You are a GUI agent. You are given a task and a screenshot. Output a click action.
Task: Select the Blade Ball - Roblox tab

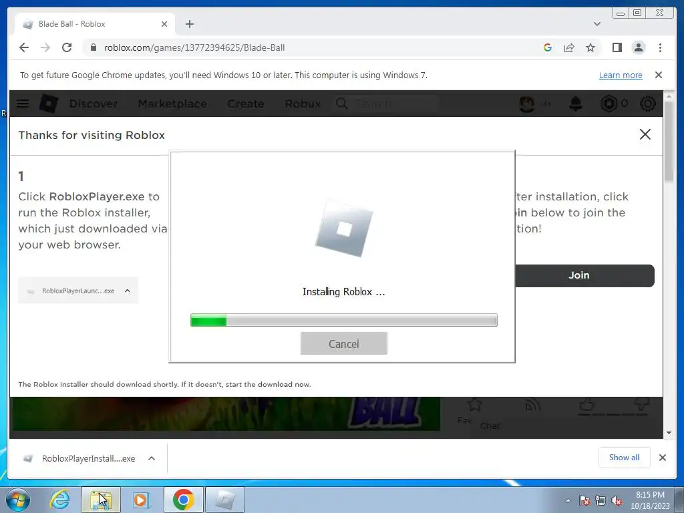pyautogui.click(x=95, y=24)
